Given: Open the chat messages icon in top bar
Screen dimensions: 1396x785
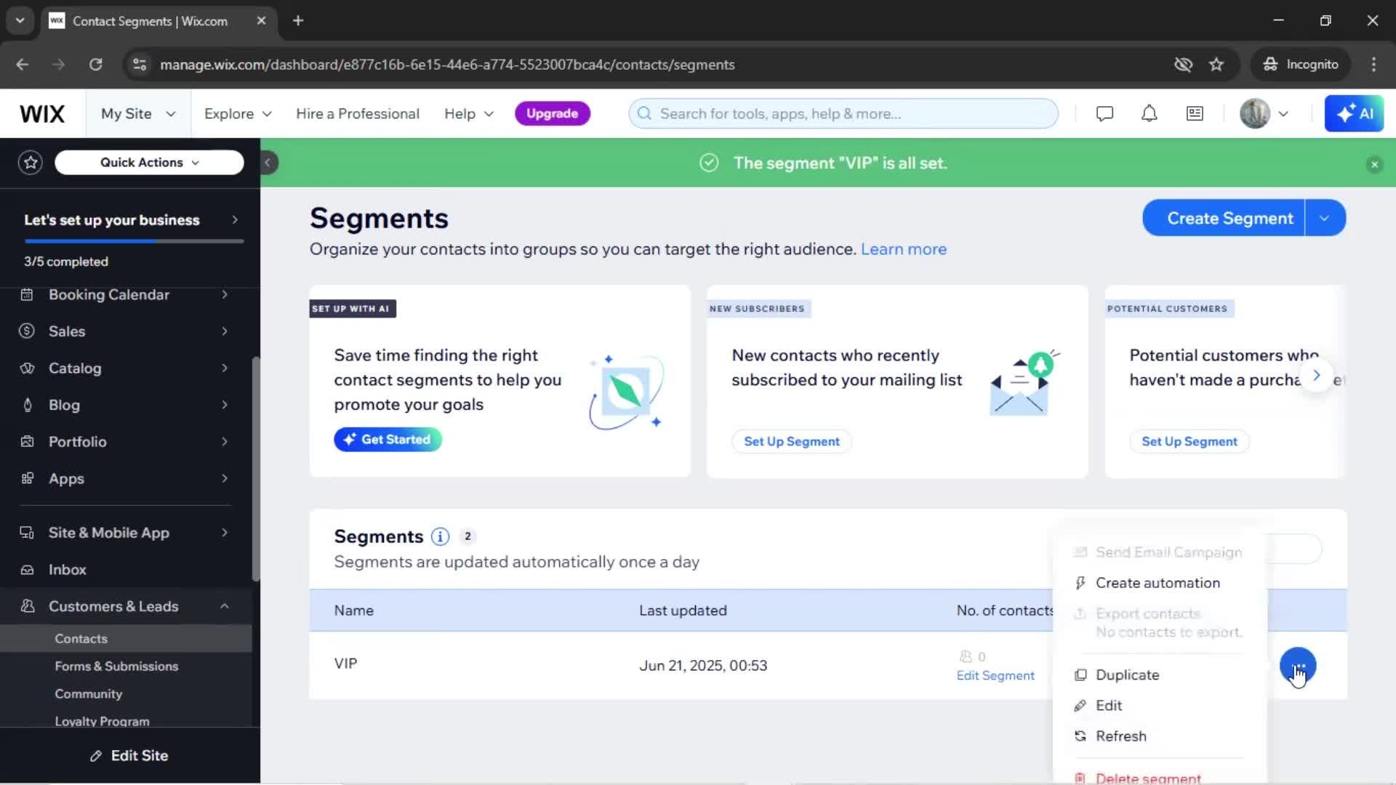Looking at the screenshot, I should tap(1104, 113).
